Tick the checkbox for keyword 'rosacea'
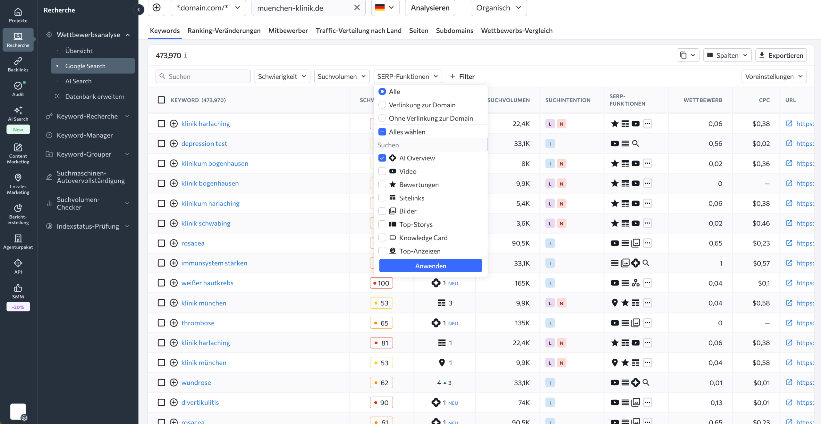Viewport: 821px width, 424px height. [x=161, y=243]
